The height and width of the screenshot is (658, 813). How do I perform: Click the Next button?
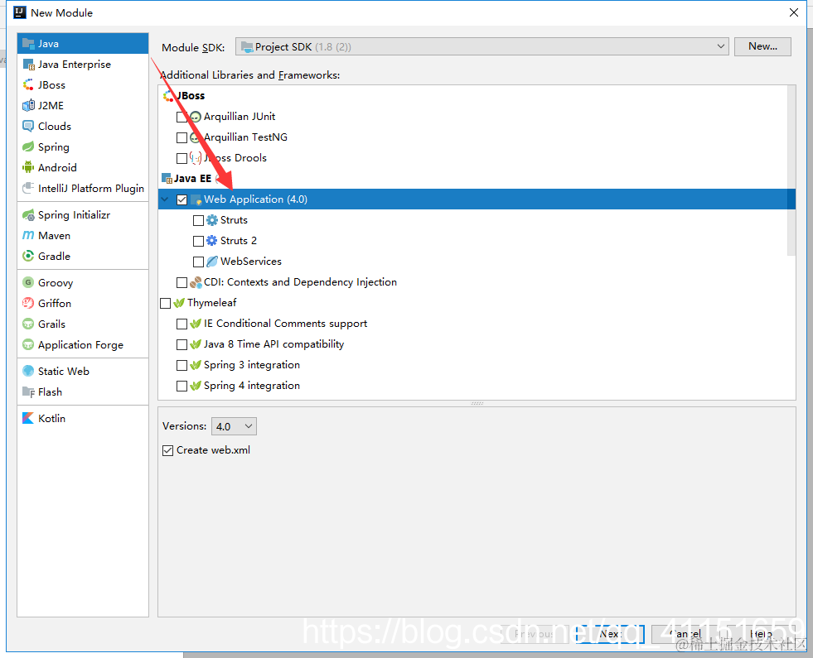pos(610,634)
